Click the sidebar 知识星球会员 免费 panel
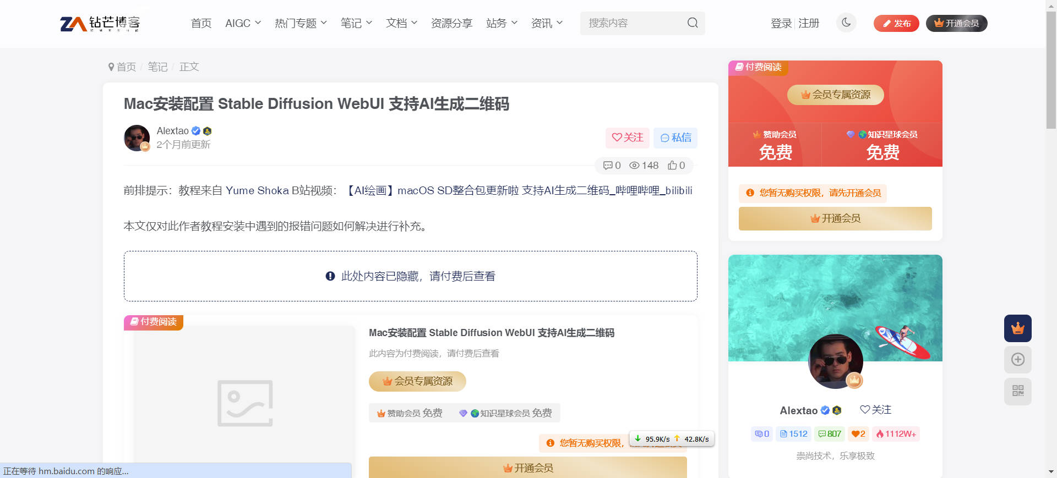The height and width of the screenshot is (478, 1057). (882, 145)
